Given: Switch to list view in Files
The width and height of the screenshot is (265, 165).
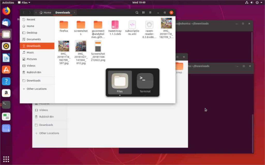Looking at the screenshot, I should (x=143, y=12).
